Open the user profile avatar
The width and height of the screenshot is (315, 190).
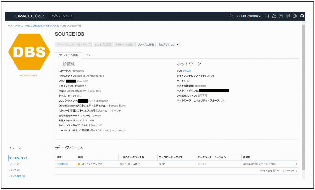[x=302, y=16]
